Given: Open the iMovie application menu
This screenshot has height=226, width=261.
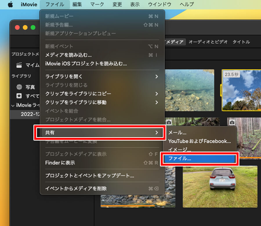Looking at the screenshot, I should click(x=29, y=5).
